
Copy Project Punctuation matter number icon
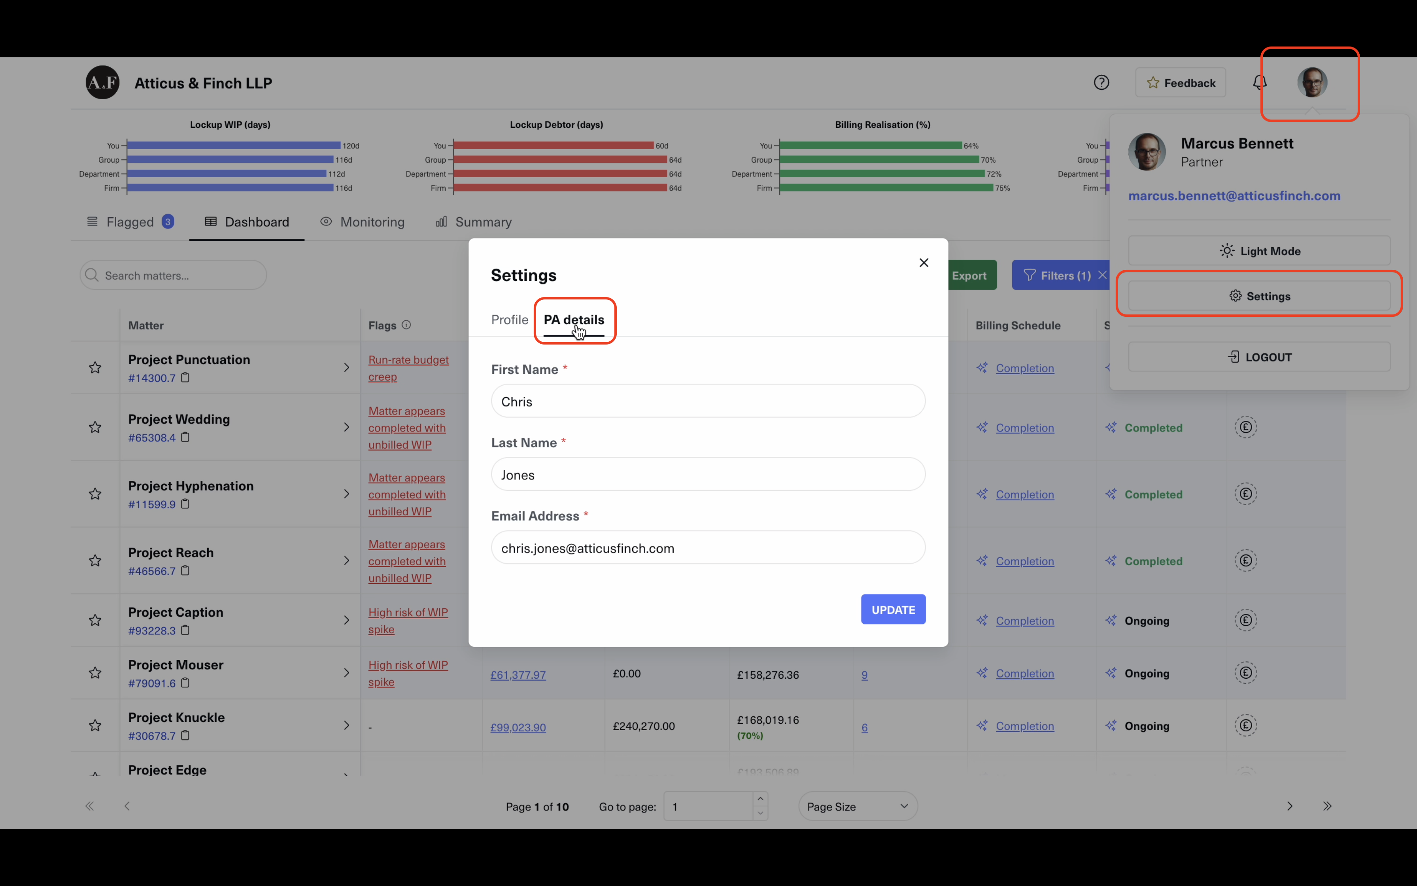[x=185, y=378]
